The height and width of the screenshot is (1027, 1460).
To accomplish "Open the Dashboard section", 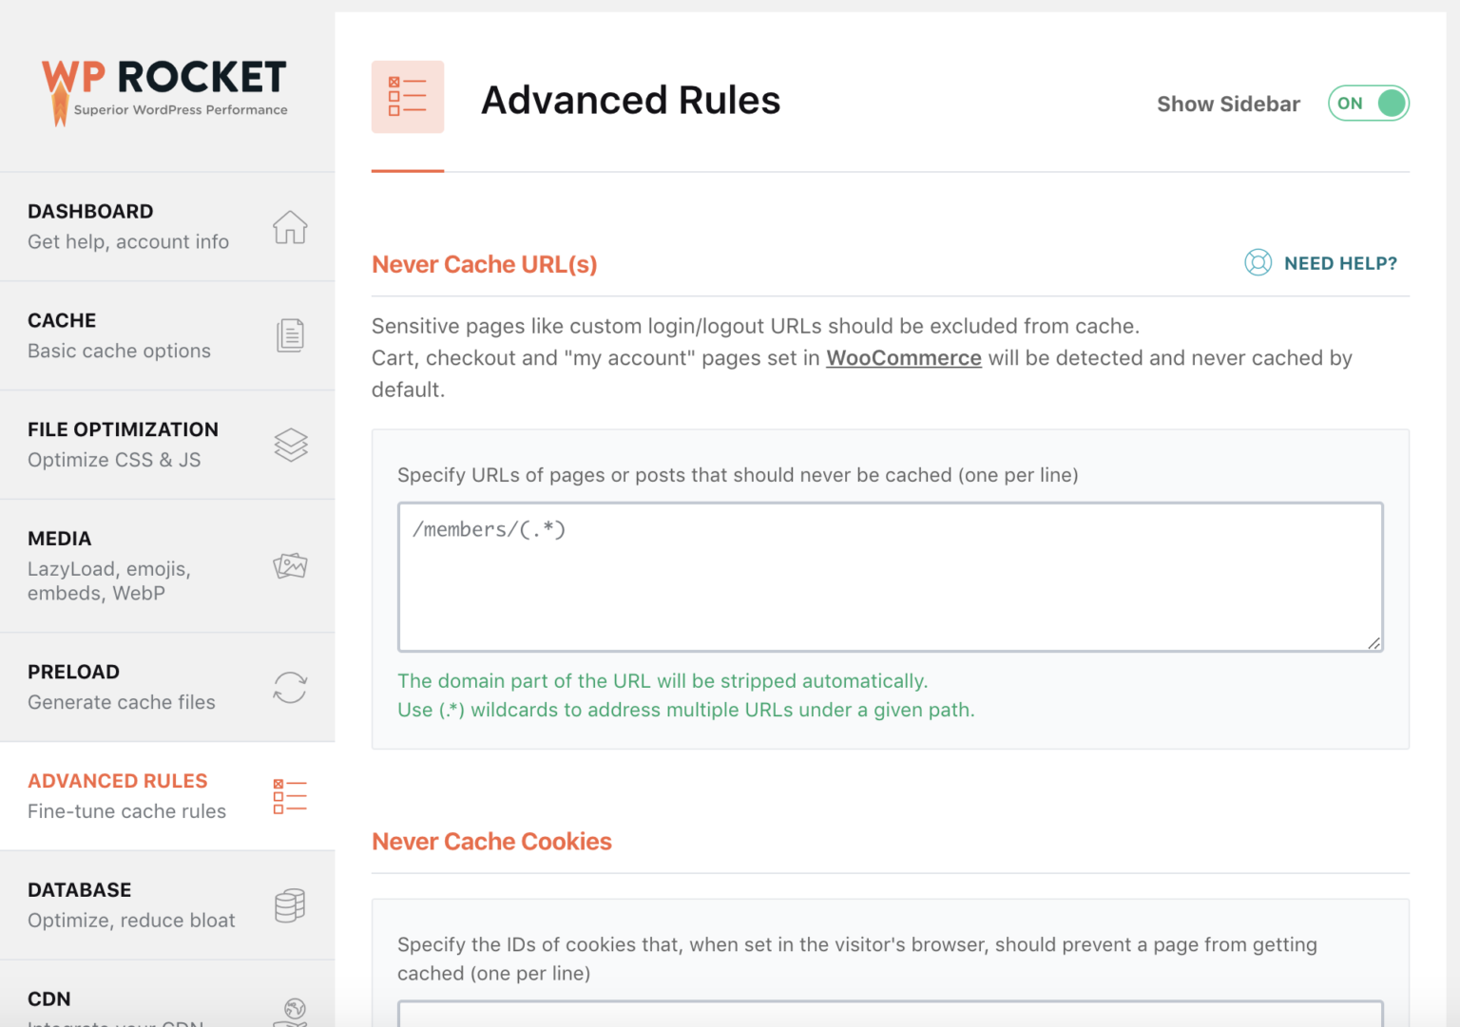I will point(91,211).
